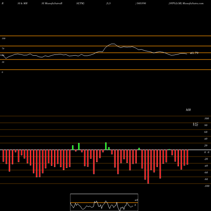Click the MR axis label '100'
This screenshot has height=211, width=211.
pyautogui.click(x=206, y=119)
